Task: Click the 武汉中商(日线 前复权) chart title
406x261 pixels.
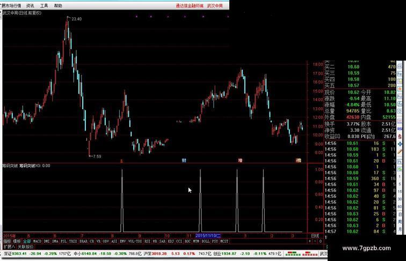Action: tap(22, 13)
